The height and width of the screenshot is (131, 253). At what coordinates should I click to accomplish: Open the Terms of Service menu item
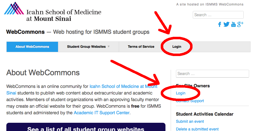click(x=141, y=47)
